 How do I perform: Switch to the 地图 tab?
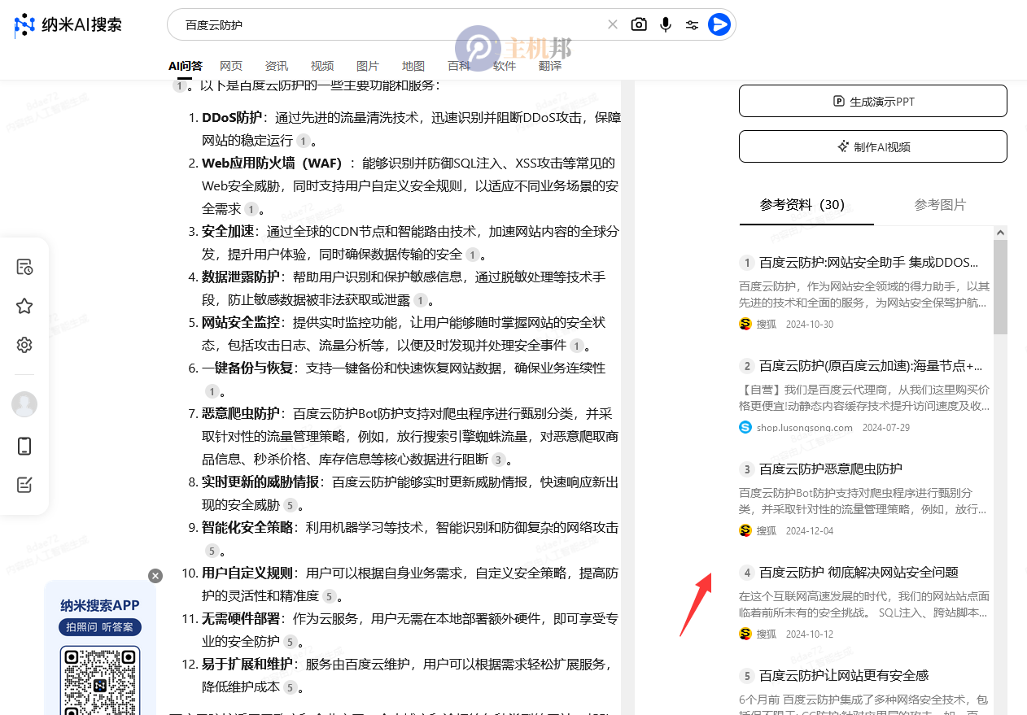(x=413, y=66)
